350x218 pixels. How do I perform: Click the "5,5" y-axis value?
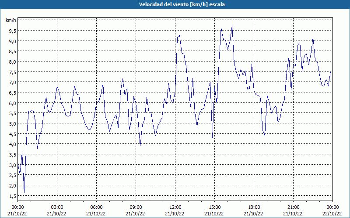[12, 113]
